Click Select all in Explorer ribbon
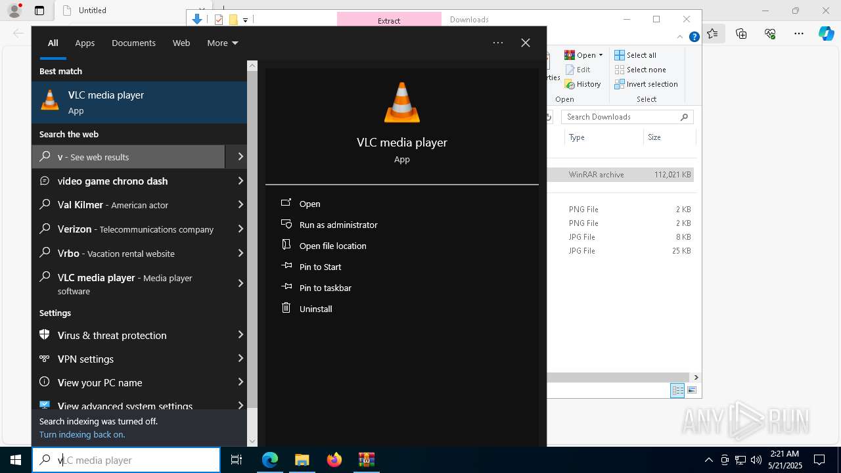Viewport: 841px width, 473px height. [x=635, y=55]
